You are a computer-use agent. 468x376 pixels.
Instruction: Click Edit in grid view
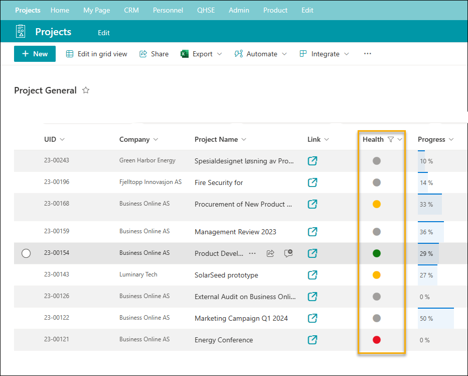tap(96, 54)
